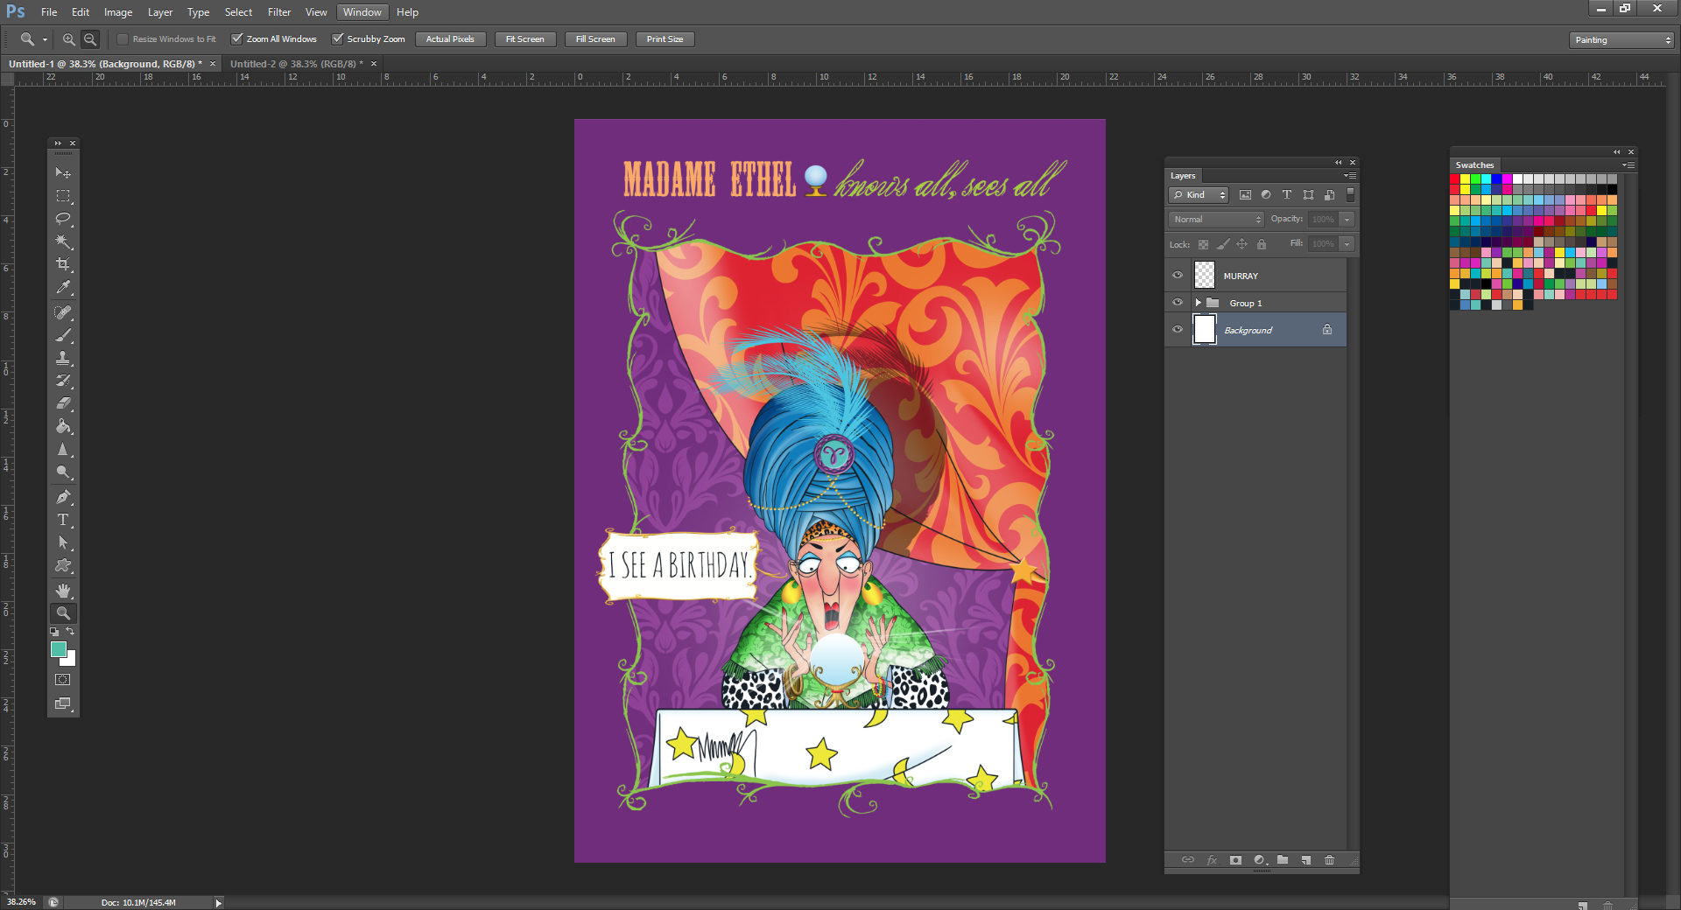This screenshot has width=1681, height=910.
Task: Open the File menu
Action: (x=49, y=12)
